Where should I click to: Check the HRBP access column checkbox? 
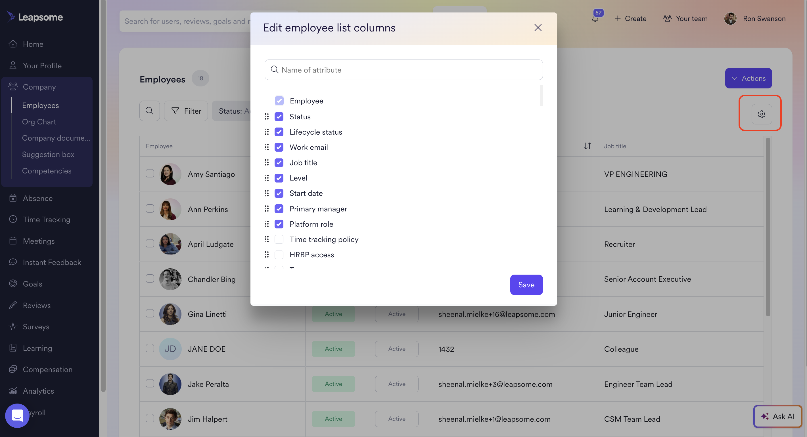pos(279,255)
